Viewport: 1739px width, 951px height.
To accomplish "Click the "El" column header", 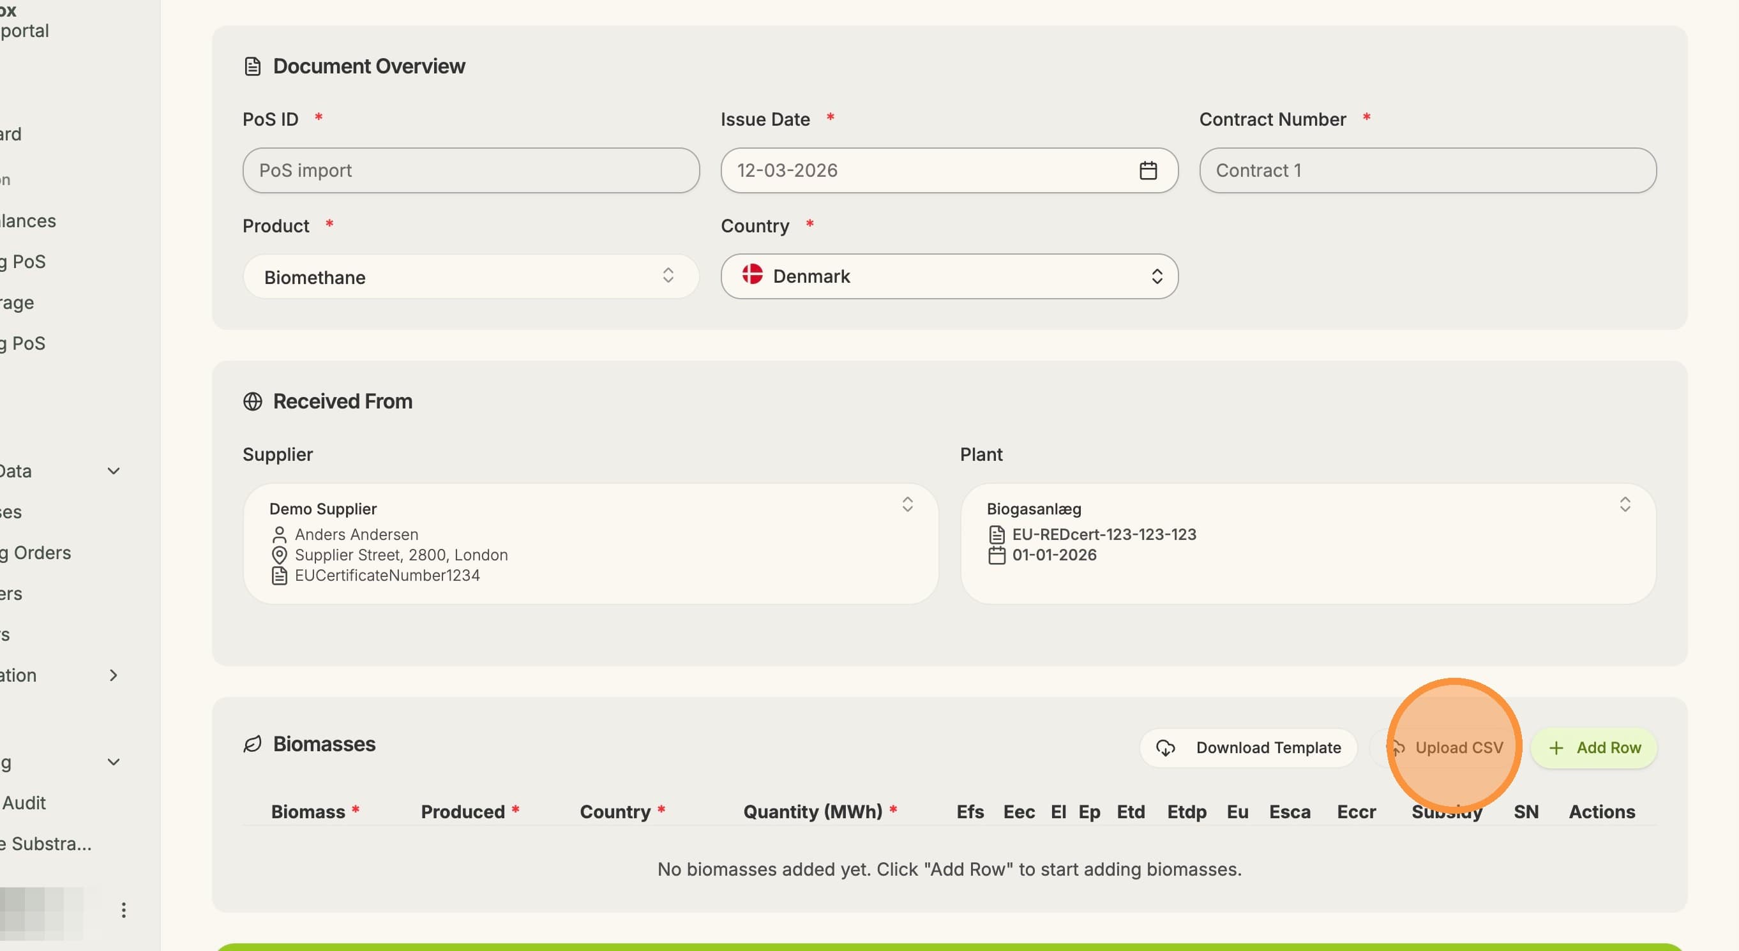I will tap(1058, 811).
